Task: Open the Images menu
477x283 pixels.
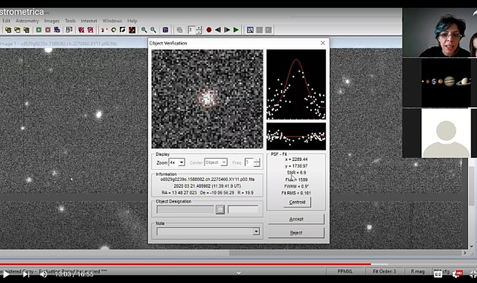Action: pyautogui.click(x=52, y=21)
